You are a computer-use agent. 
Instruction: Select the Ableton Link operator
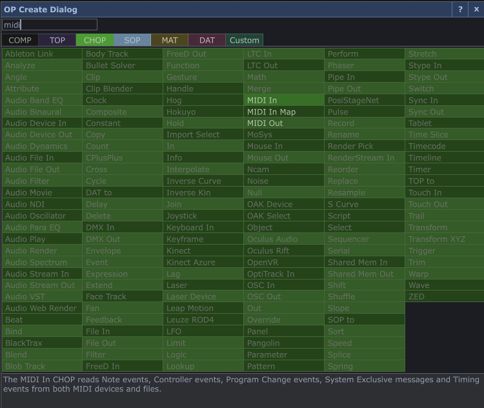42,54
